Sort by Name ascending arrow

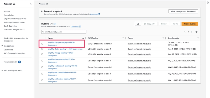[x=83, y=38]
